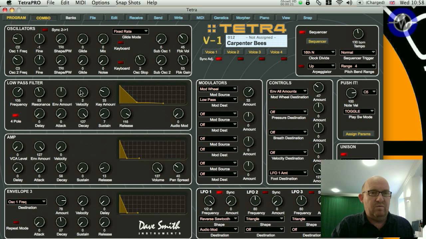
Task: Open the Clock Divide 16th N dropdown
Action: [x=319, y=52]
